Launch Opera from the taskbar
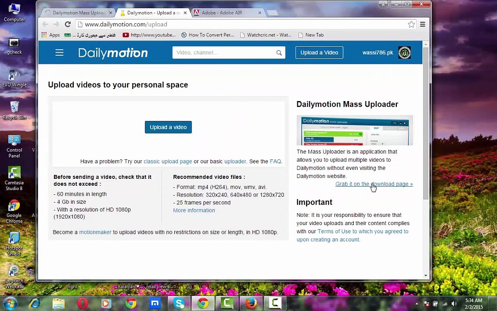The height and width of the screenshot is (311, 497). tap(82, 304)
